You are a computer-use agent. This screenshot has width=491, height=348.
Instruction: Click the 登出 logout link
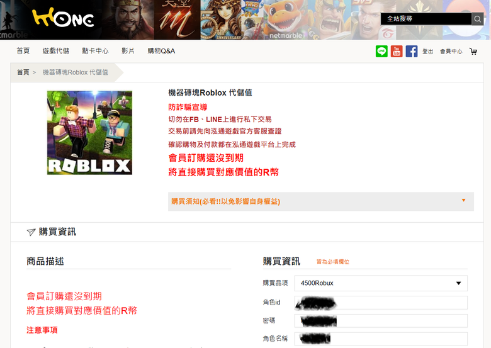[x=428, y=52]
